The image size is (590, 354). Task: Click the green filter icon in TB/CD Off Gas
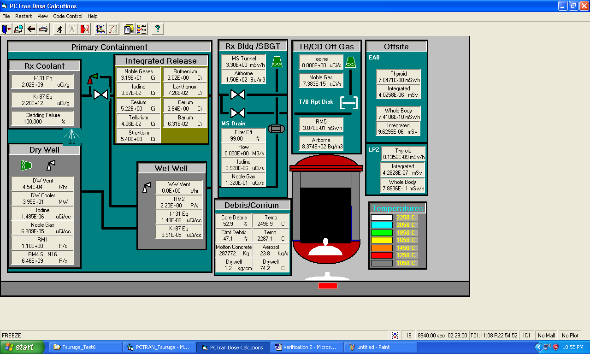point(351,62)
